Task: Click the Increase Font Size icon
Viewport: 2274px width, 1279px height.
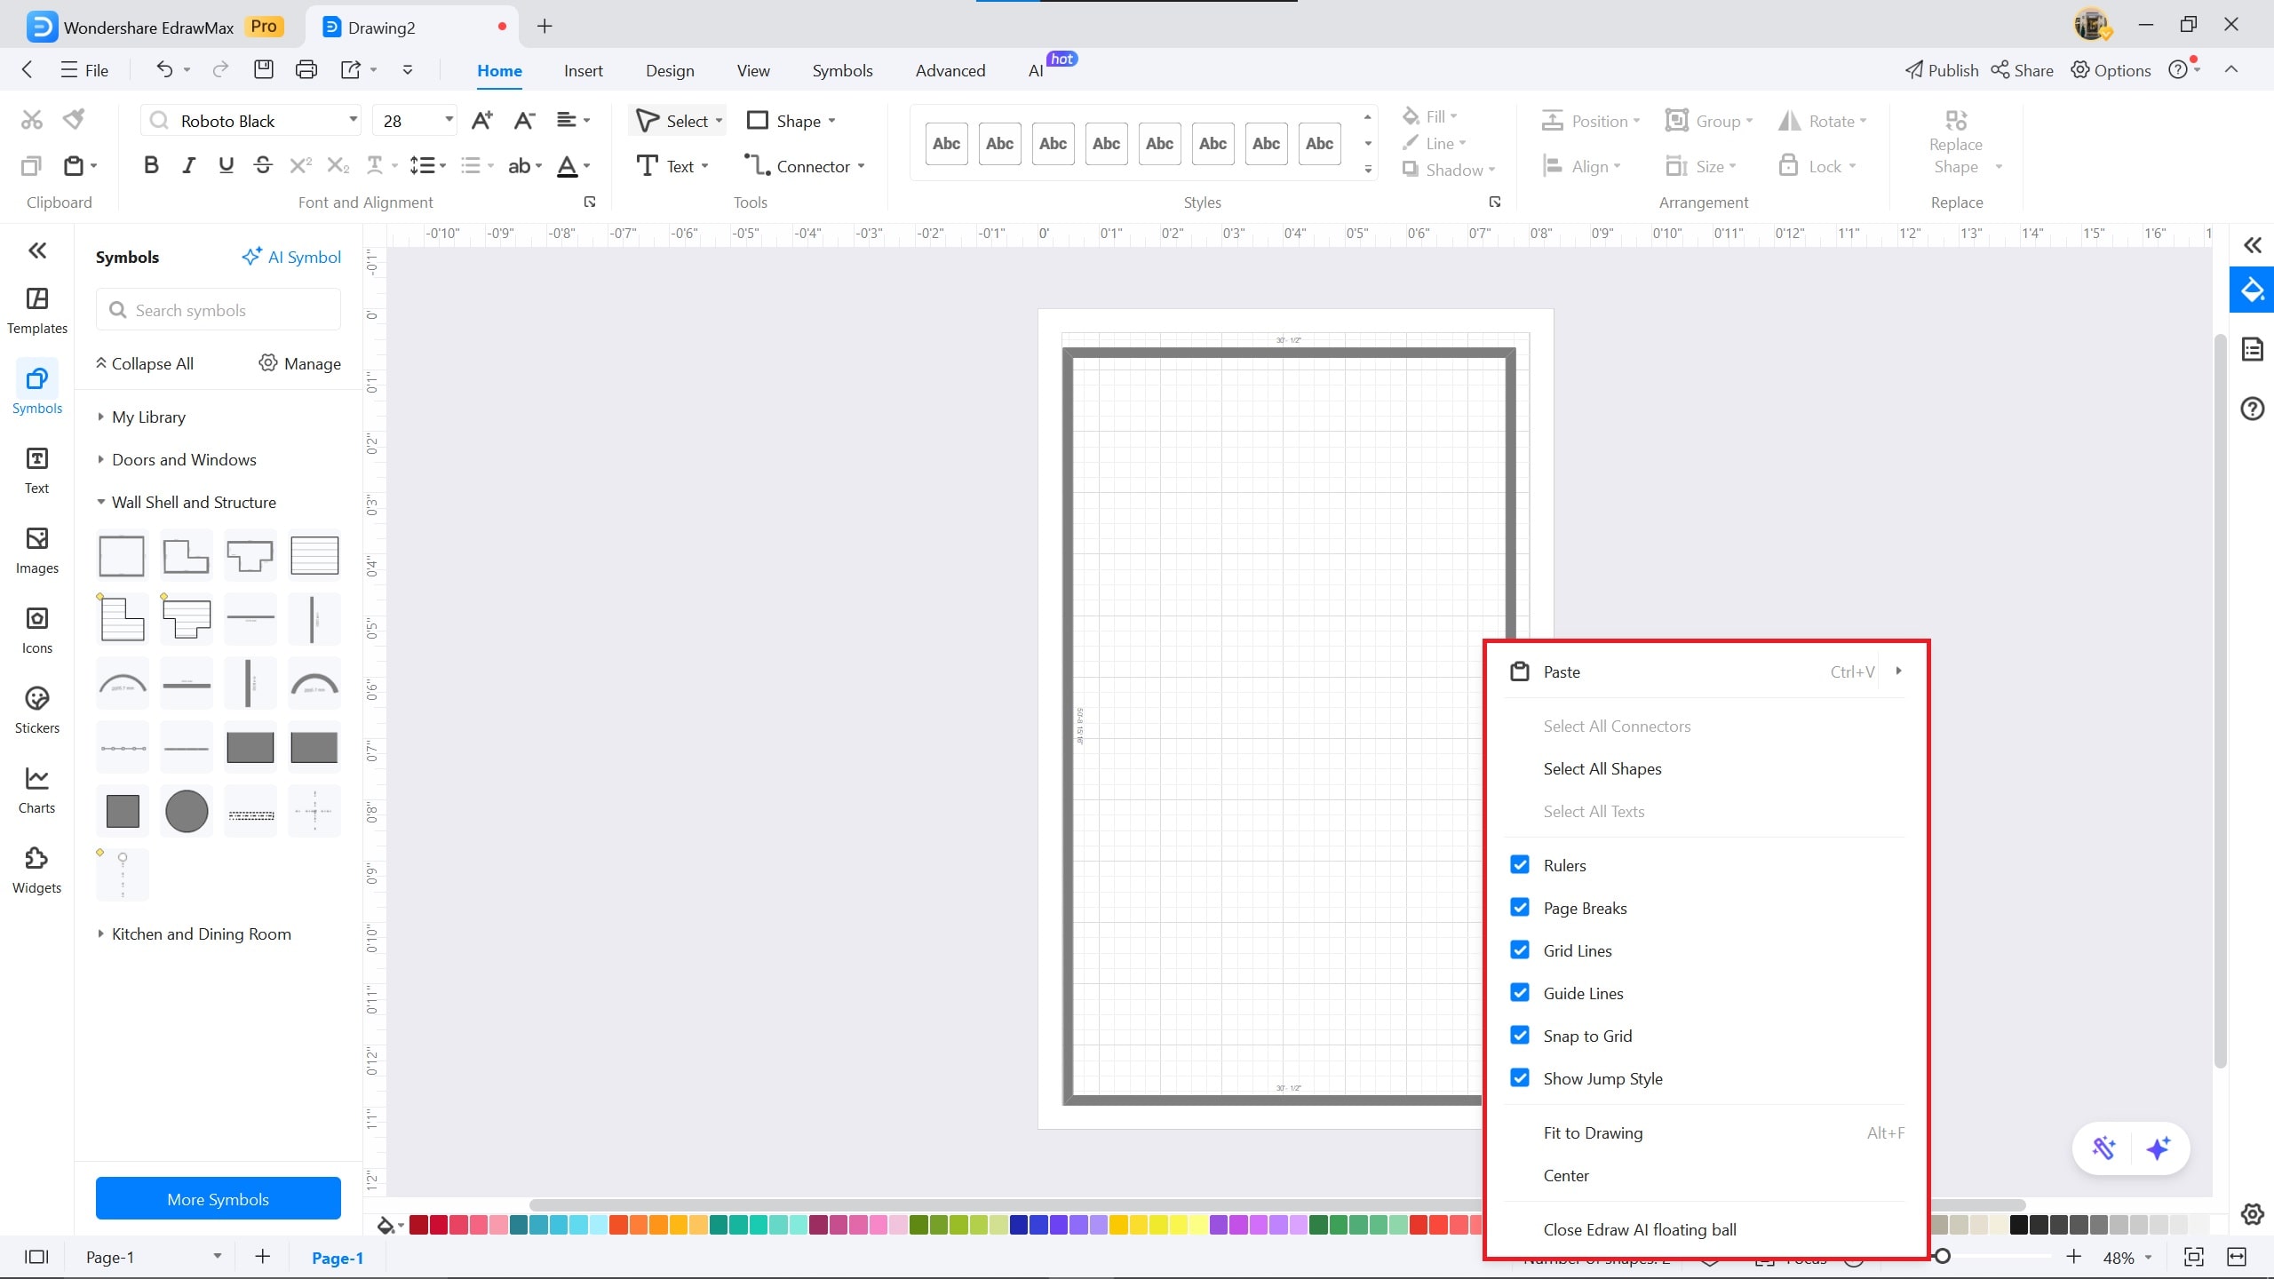Action: click(x=481, y=121)
